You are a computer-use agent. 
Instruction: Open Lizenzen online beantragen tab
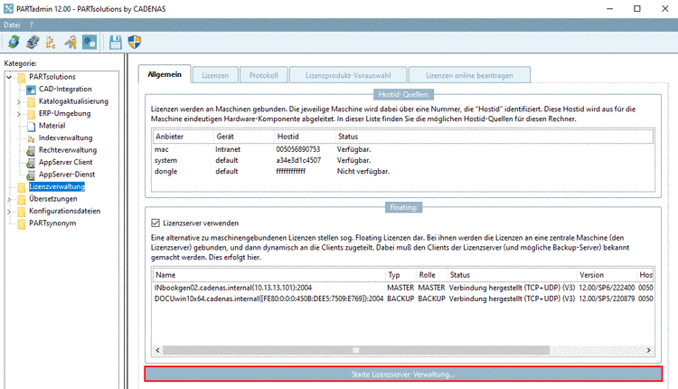pos(469,75)
